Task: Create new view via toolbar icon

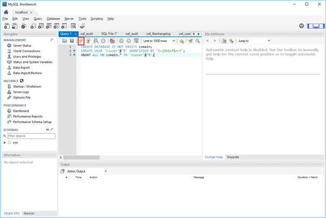Action: 49,26
